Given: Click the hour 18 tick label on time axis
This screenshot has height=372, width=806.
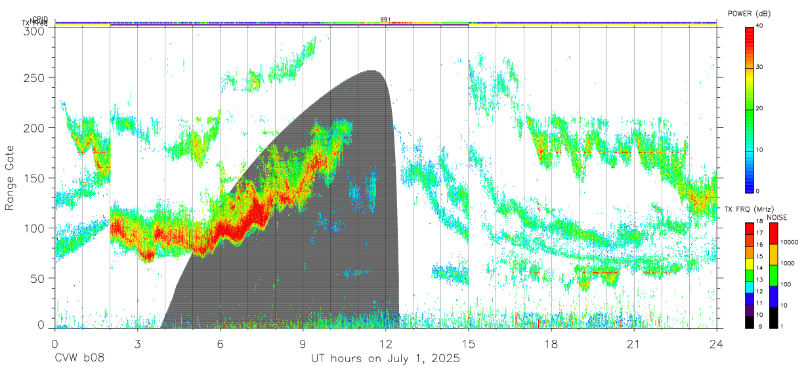Looking at the screenshot, I should (551, 344).
